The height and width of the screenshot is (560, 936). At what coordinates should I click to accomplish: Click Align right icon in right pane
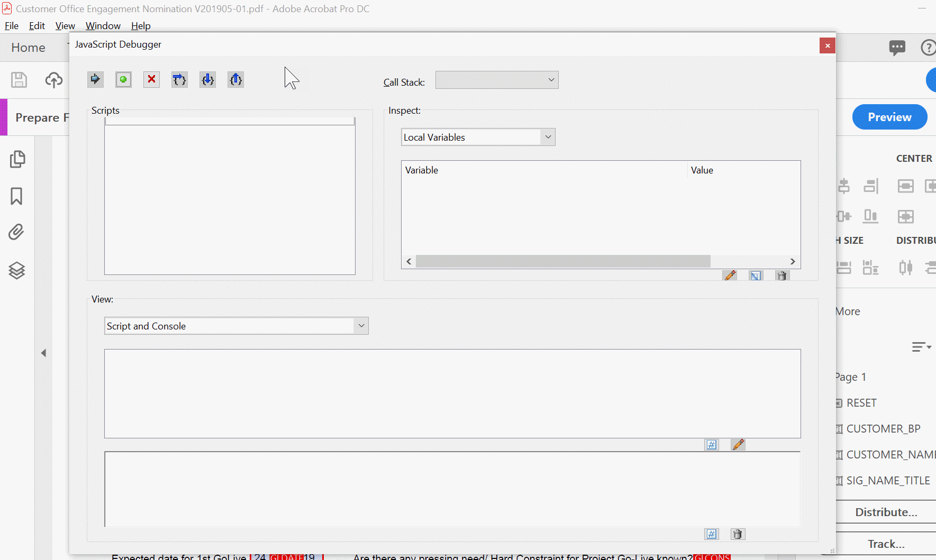click(x=871, y=186)
